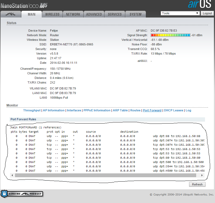Open the WIRELESS tab

[x=52, y=14]
